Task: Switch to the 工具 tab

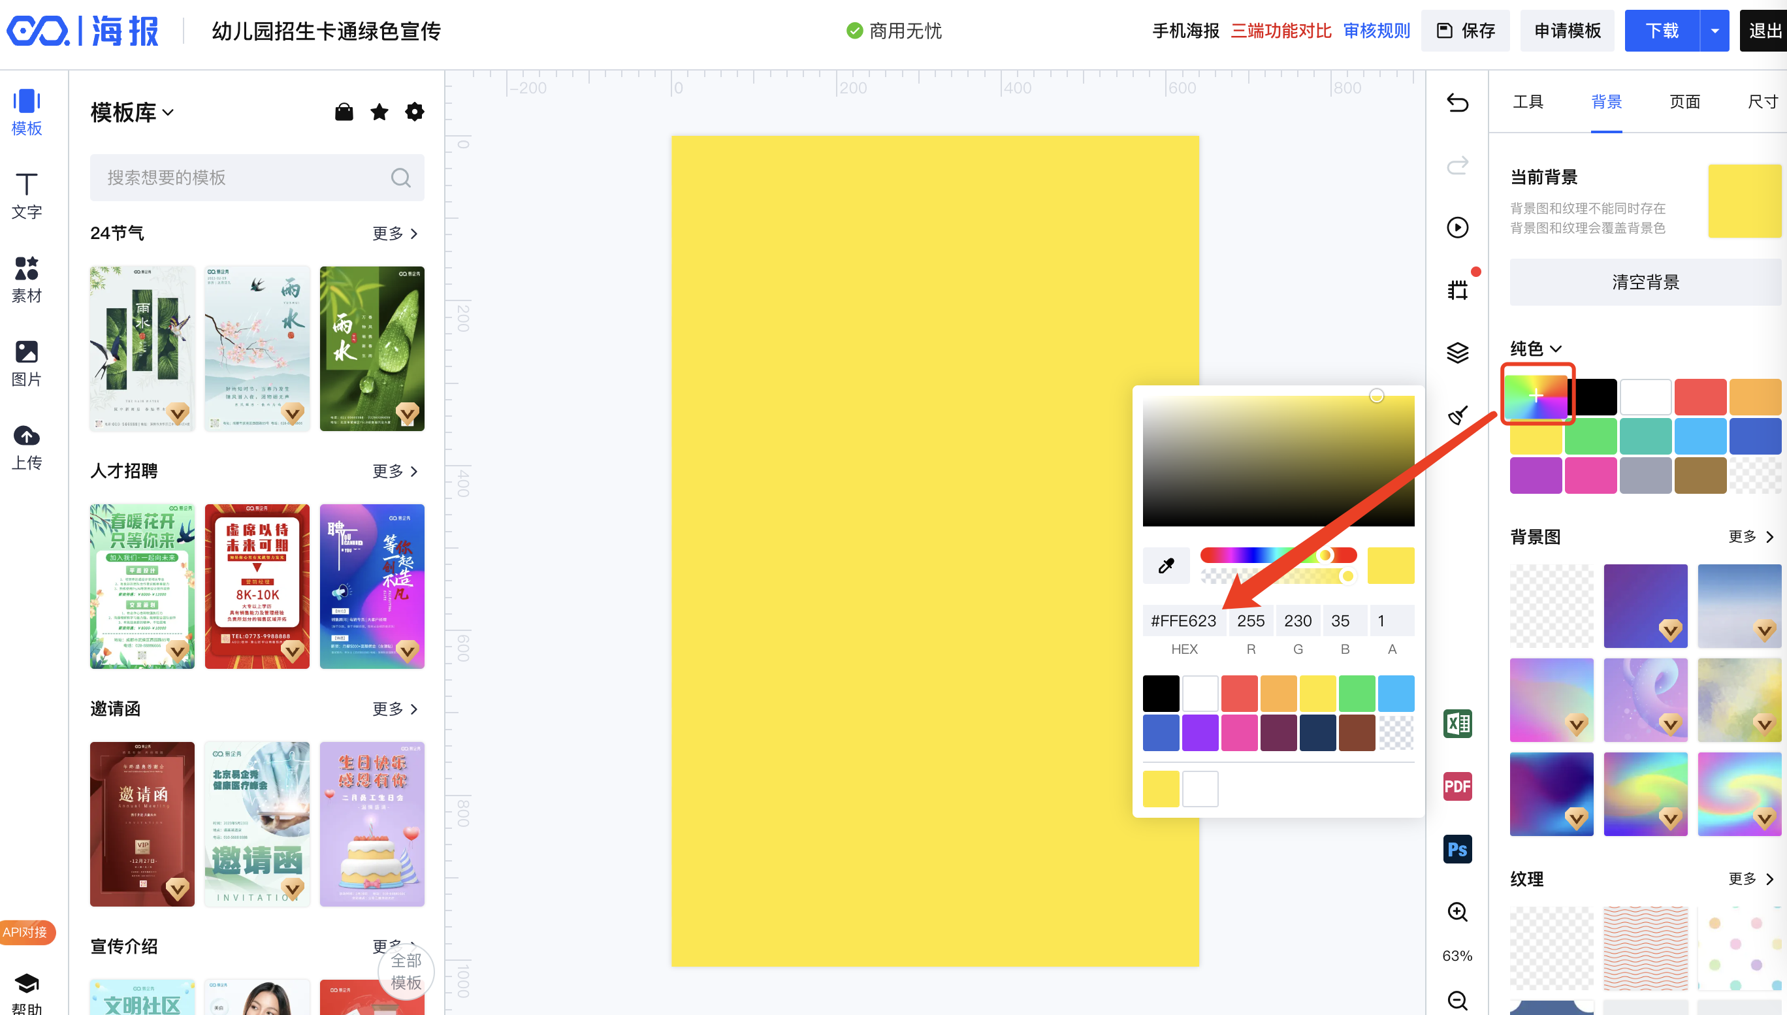Action: [1528, 102]
